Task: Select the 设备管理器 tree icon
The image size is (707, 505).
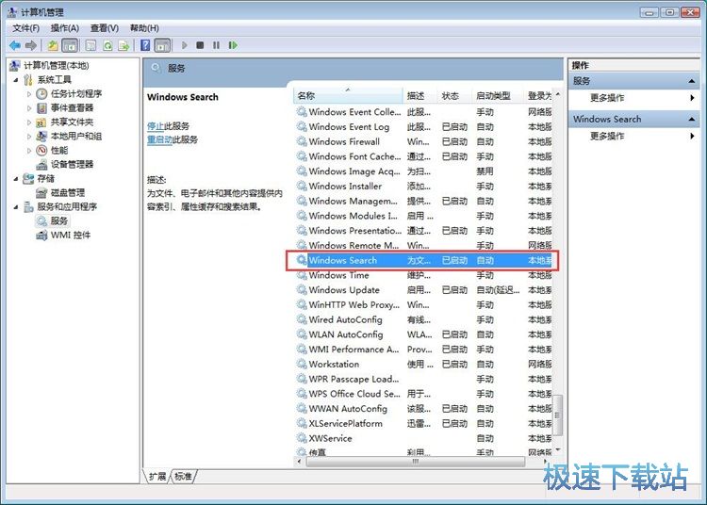Action: (41, 165)
